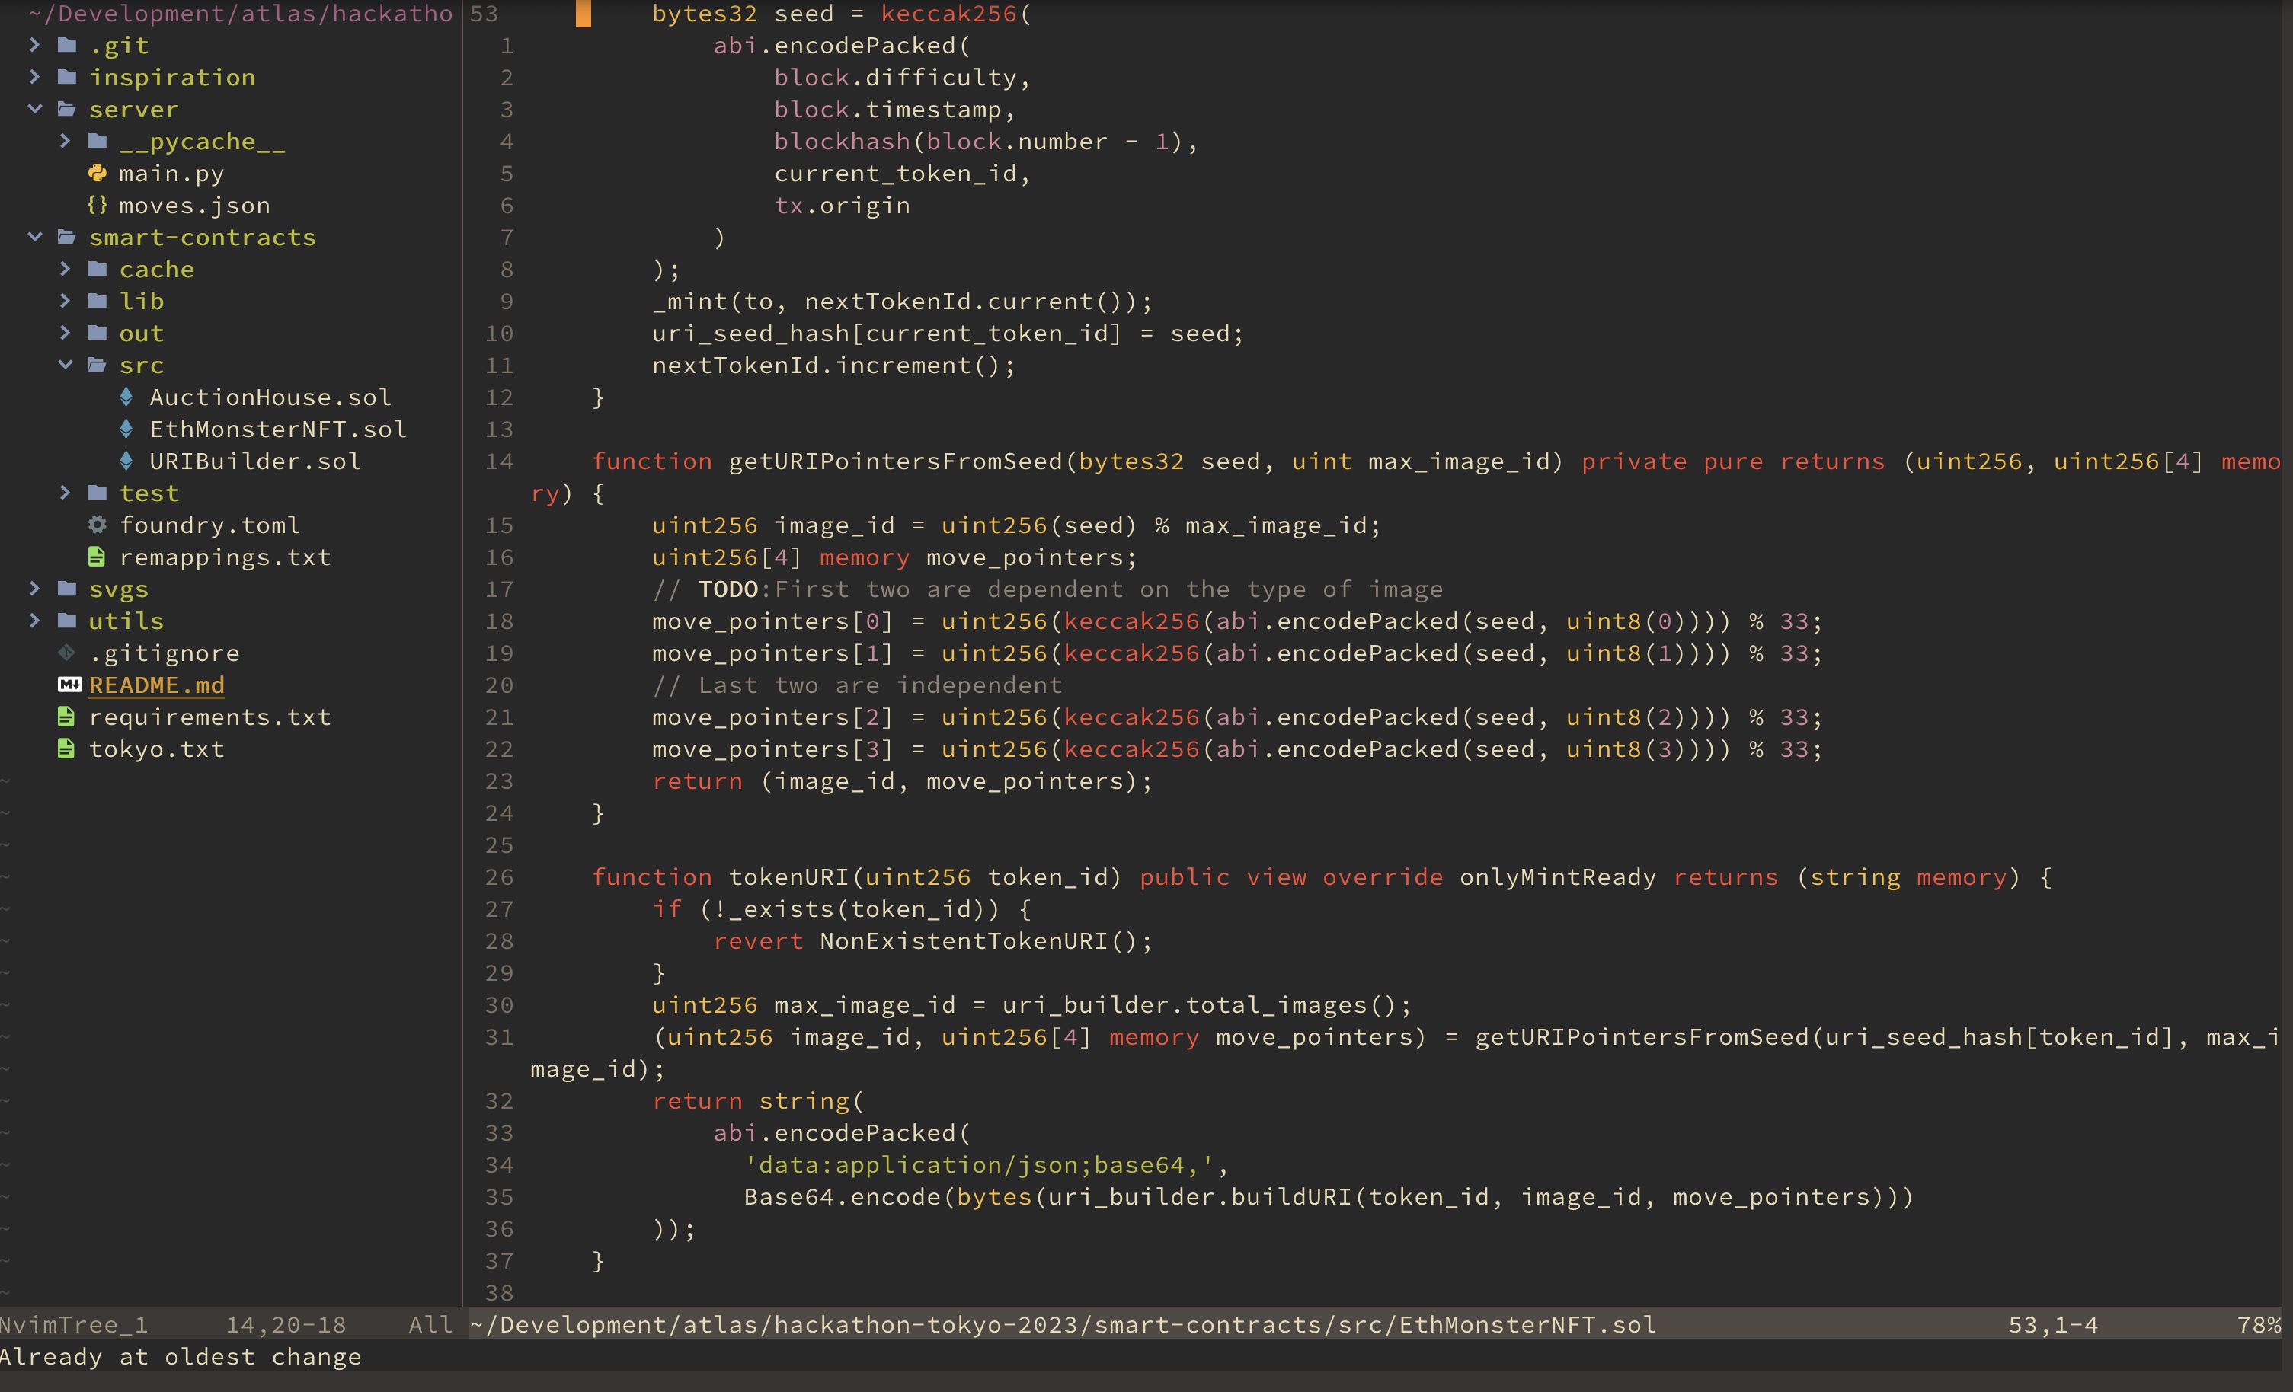The width and height of the screenshot is (2293, 1392).
Task: Collapse the src folder chevron
Action: tap(66, 365)
